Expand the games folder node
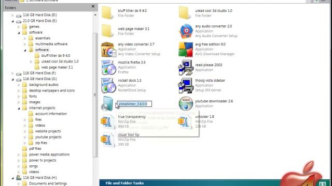 19,27
